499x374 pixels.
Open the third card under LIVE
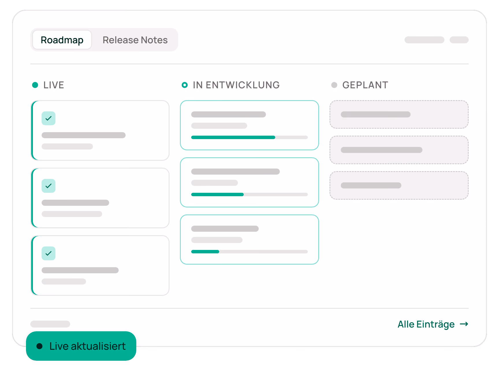point(100,265)
